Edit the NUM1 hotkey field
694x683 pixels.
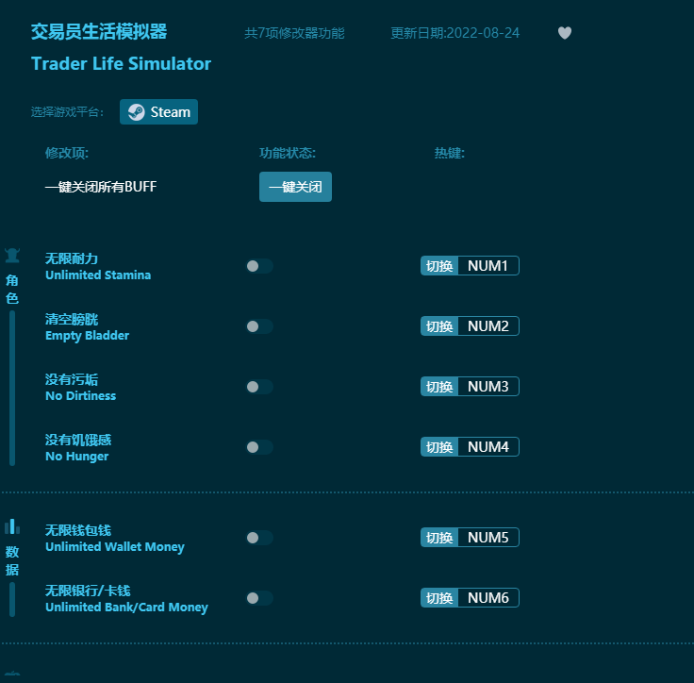coord(488,266)
